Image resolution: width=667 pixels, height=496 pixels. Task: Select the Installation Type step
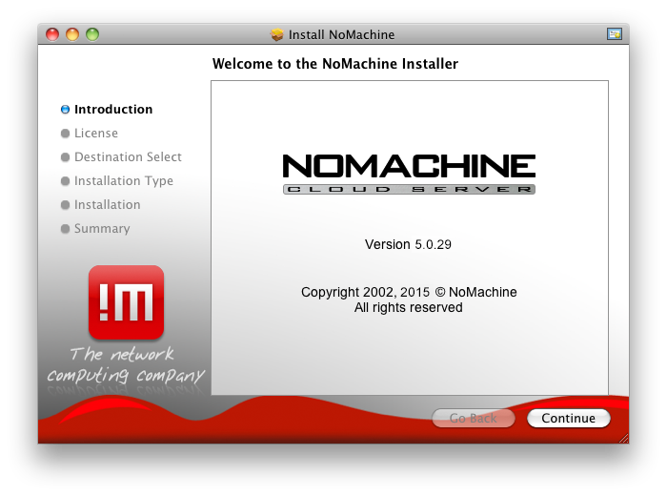[x=124, y=181]
